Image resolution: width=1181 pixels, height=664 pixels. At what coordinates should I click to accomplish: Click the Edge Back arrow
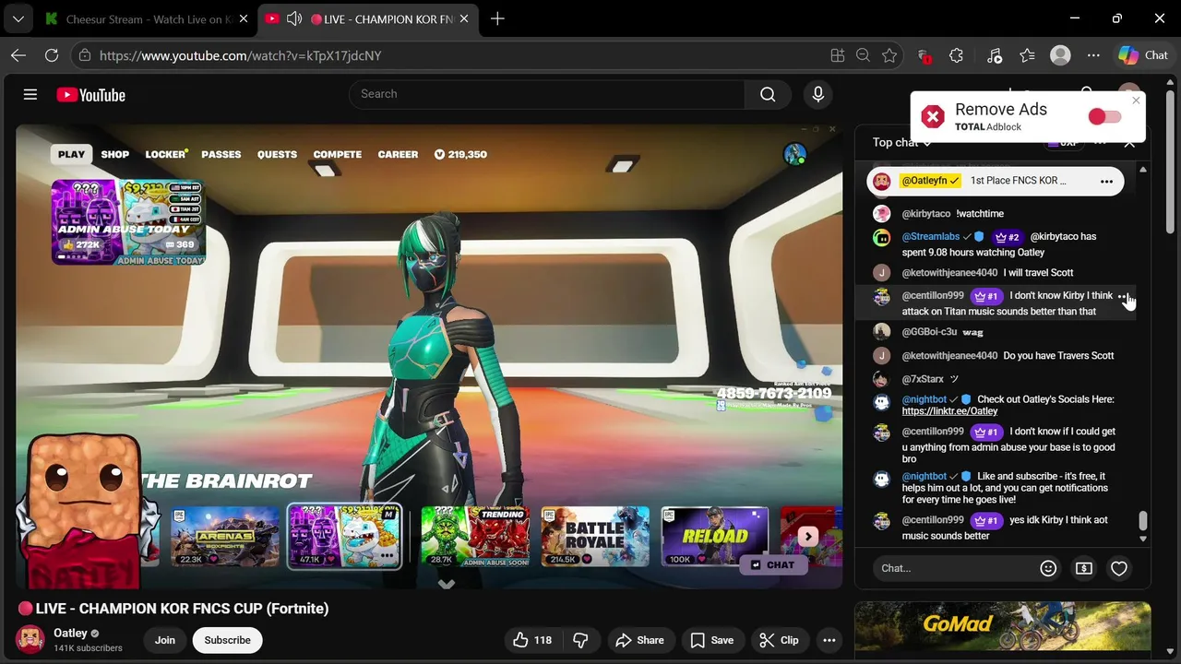pos(18,55)
